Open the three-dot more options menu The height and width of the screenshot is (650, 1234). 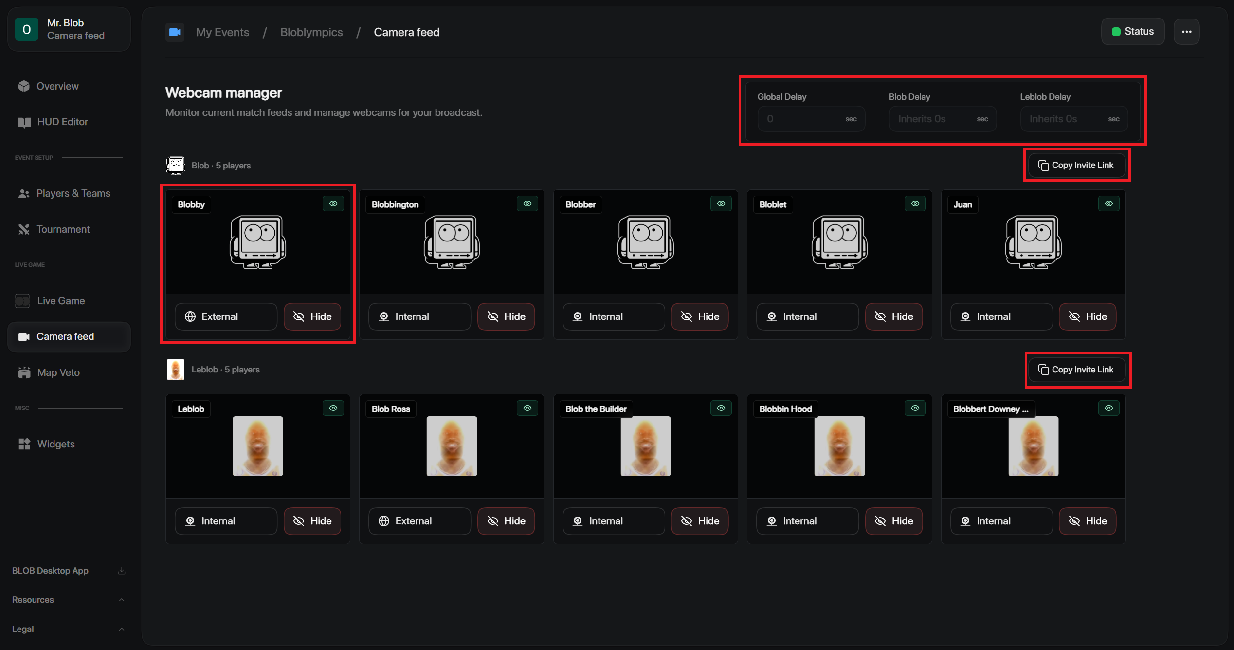pyautogui.click(x=1186, y=32)
